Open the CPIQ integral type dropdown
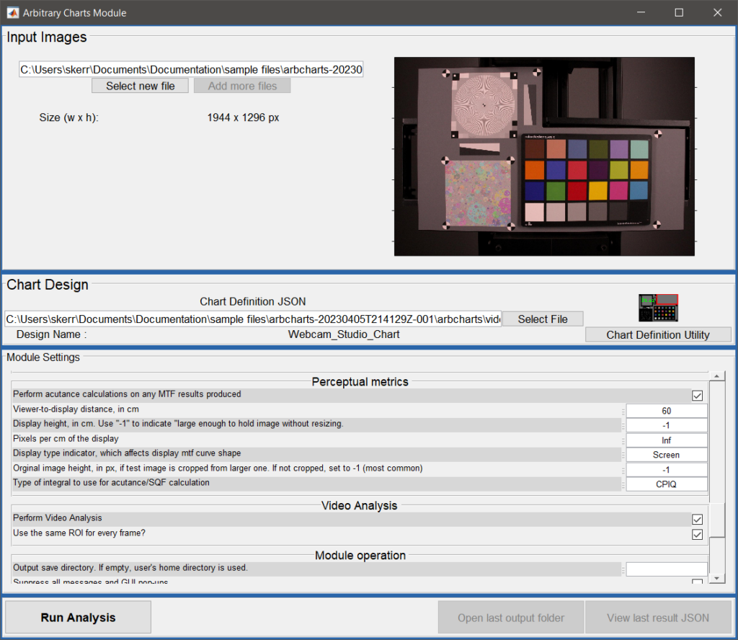 (666, 484)
